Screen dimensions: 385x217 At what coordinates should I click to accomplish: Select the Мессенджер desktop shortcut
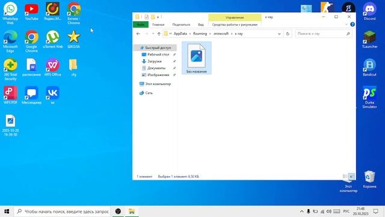pyautogui.click(x=31, y=95)
